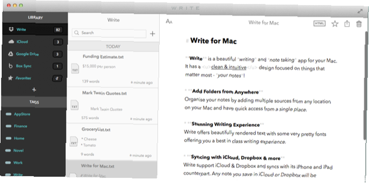Click the LIBRARY section header

35,18
